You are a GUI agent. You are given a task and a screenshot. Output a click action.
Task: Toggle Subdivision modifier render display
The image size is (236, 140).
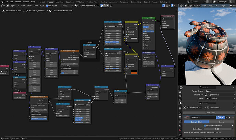coord(223,117)
